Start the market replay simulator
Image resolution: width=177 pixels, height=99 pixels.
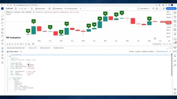tap(71, 9)
